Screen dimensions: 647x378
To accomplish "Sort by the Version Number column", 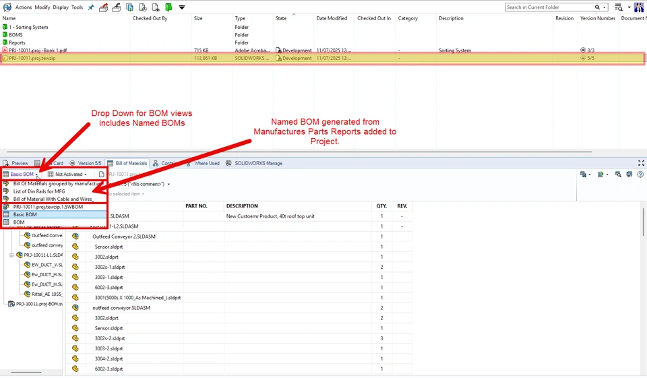I will (598, 18).
